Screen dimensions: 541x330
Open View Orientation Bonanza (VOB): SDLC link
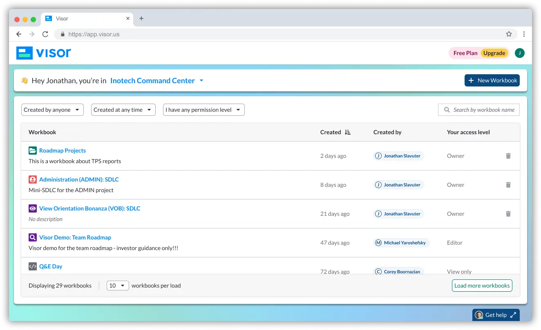pyautogui.click(x=89, y=208)
